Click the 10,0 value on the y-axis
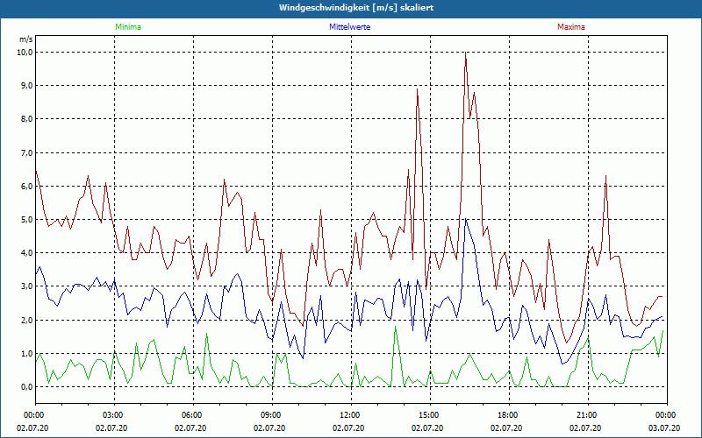This screenshot has height=438, width=702. 25,52
